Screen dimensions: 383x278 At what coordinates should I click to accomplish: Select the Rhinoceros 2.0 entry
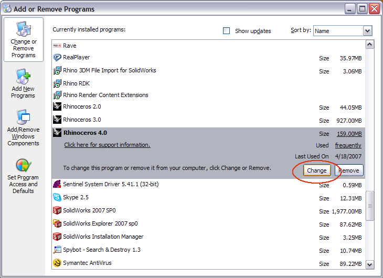pos(82,106)
